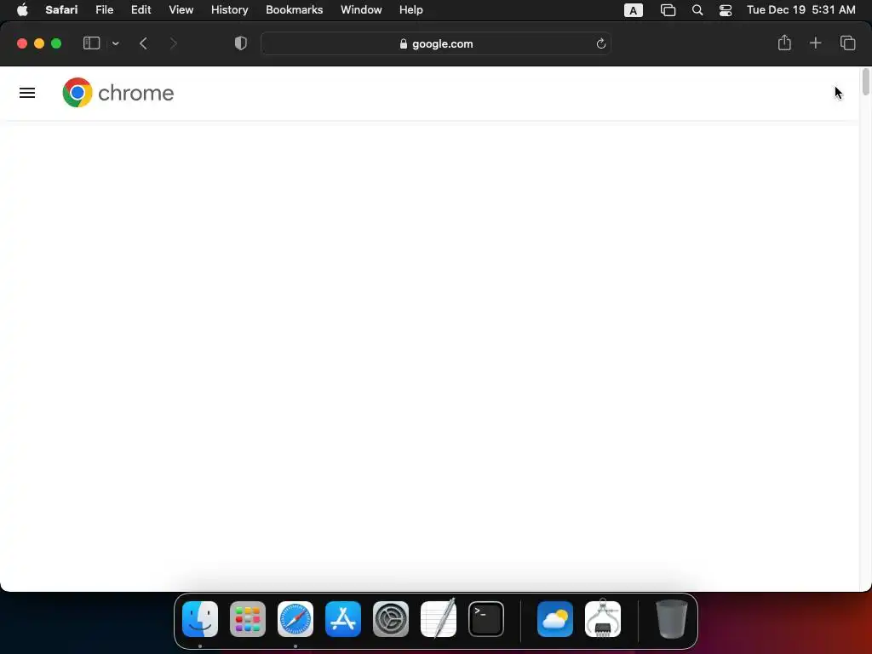Open System Settings from the Dock
Viewport: 872px width, 654px height.
pyautogui.click(x=391, y=619)
